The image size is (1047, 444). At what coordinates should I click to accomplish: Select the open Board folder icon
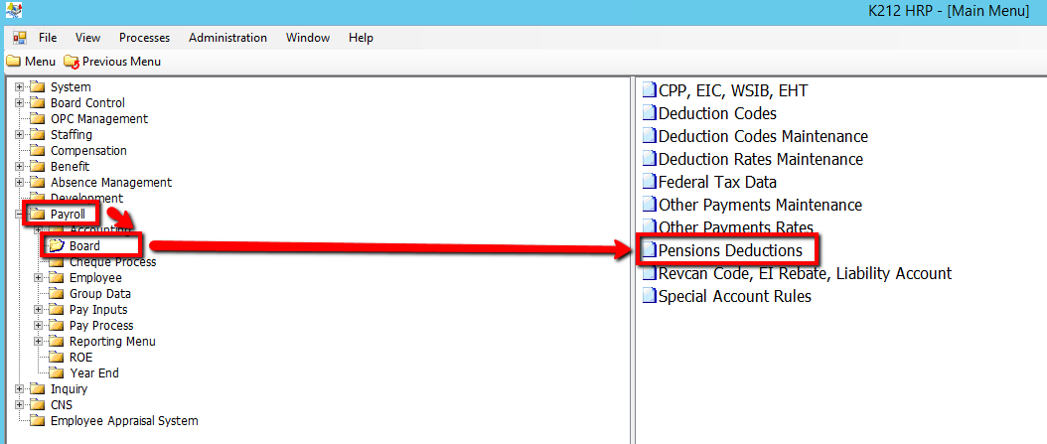coord(57,246)
